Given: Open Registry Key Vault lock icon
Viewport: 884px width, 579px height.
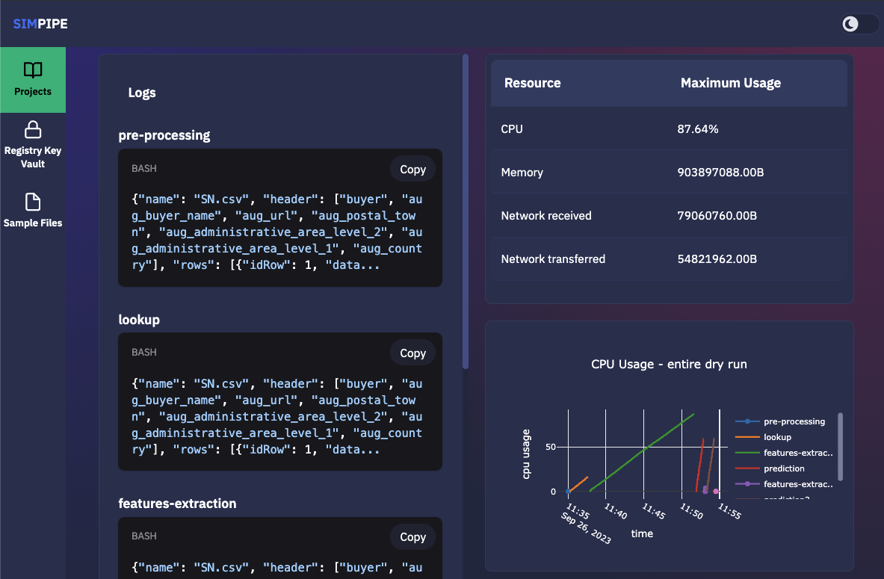Looking at the screenshot, I should [33, 130].
